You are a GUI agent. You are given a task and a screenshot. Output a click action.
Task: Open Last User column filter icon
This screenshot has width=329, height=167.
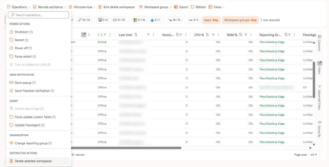148,35
